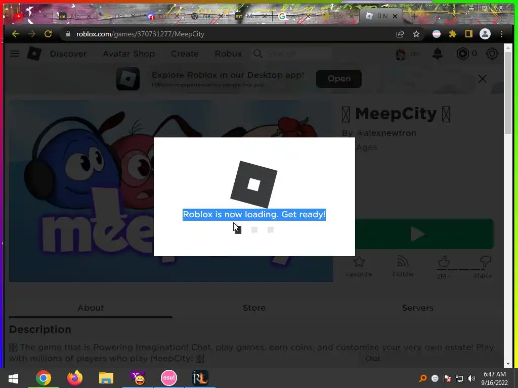This screenshot has height=388, width=518.
Task: Click the site padlock icon
Action: tap(68, 34)
